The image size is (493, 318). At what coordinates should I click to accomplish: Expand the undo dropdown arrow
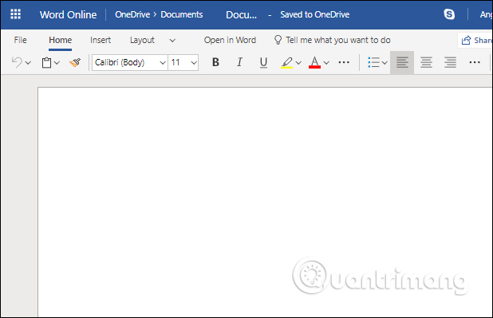[28, 63]
